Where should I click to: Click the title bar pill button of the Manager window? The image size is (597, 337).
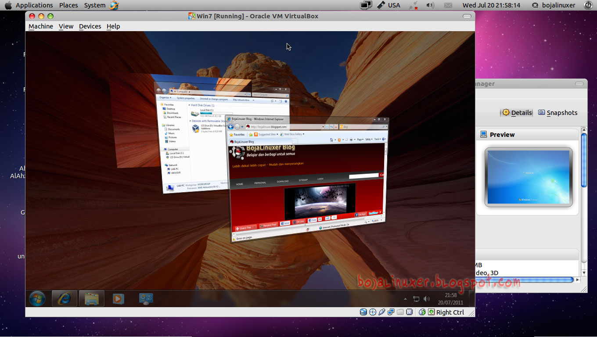(x=580, y=84)
